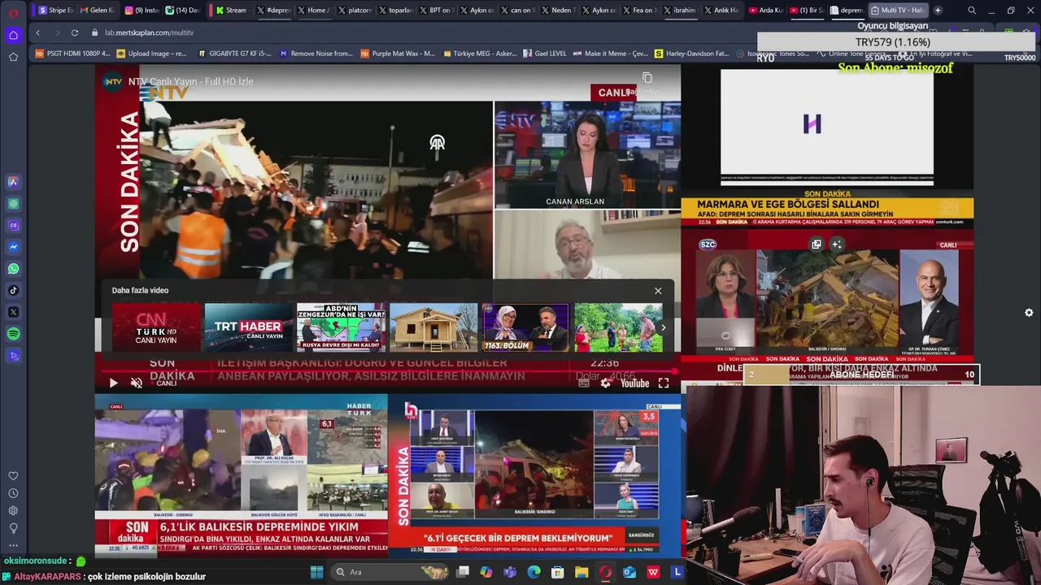This screenshot has width=1041, height=585.
Task: Open video on YouTube via logo
Action: (x=634, y=383)
